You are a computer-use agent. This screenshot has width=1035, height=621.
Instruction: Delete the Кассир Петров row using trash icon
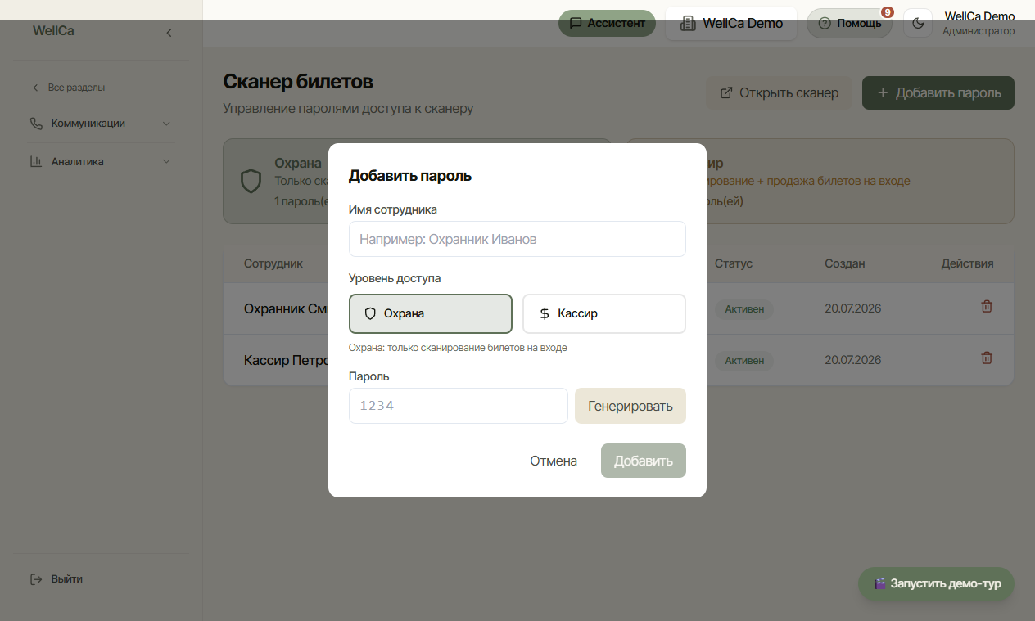tap(987, 358)
